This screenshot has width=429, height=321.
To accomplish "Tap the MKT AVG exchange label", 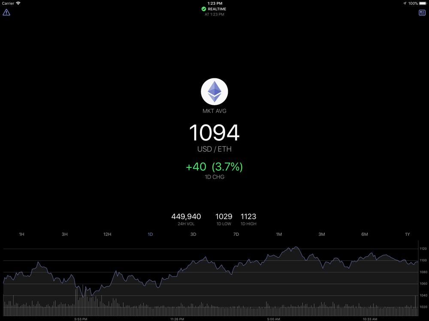I will coord(214,111).
